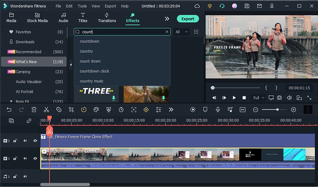Viewport: 318px width, 187px height.
Task: Toggle lock on video track 1
Action: 15,158
